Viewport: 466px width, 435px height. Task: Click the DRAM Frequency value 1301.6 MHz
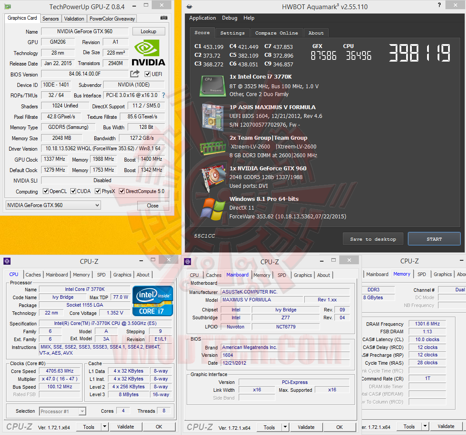pos(427,324)
